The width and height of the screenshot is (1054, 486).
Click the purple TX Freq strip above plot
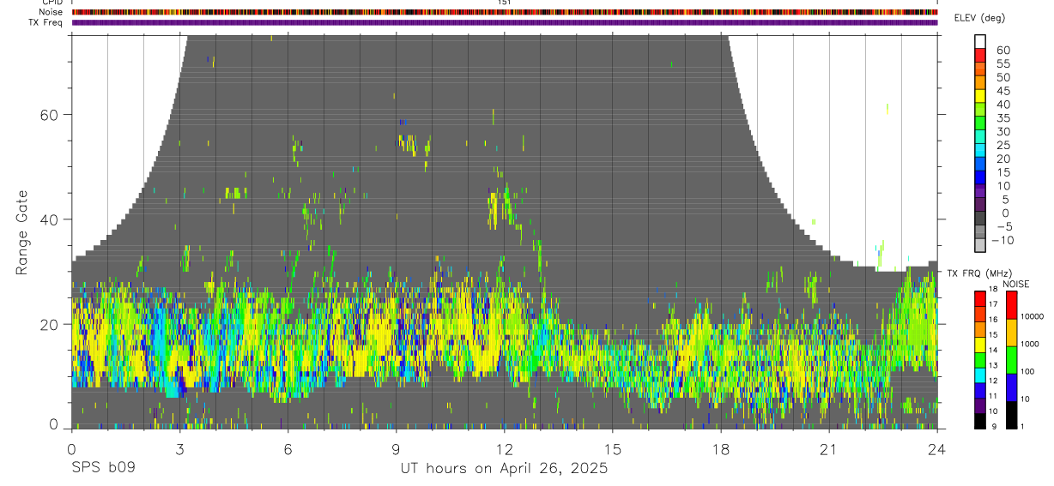505,22
